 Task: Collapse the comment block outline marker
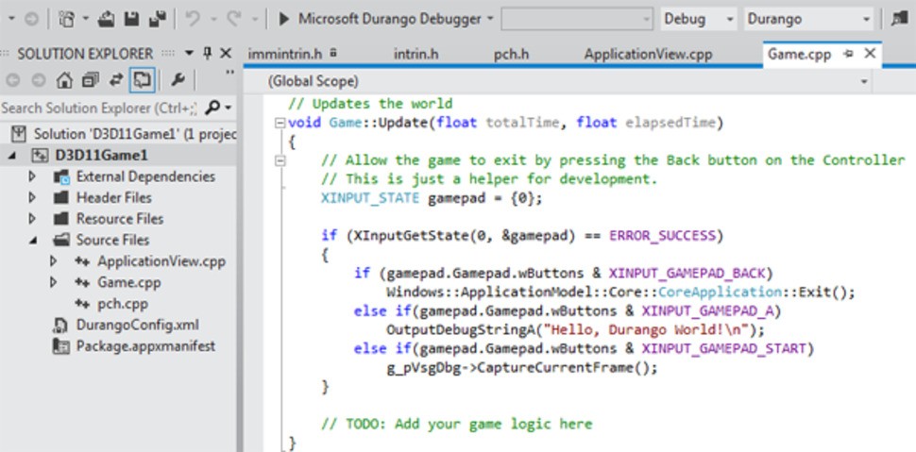point(280,160)
